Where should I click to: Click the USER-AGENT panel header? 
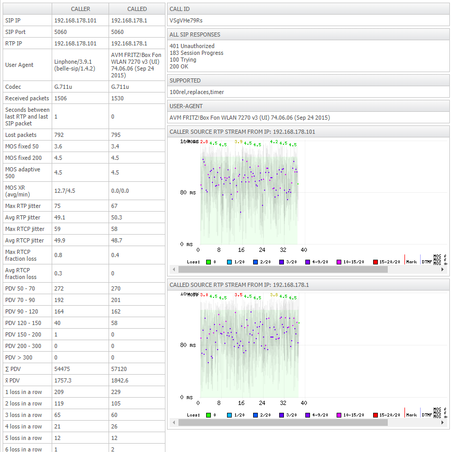pos(308,106)
